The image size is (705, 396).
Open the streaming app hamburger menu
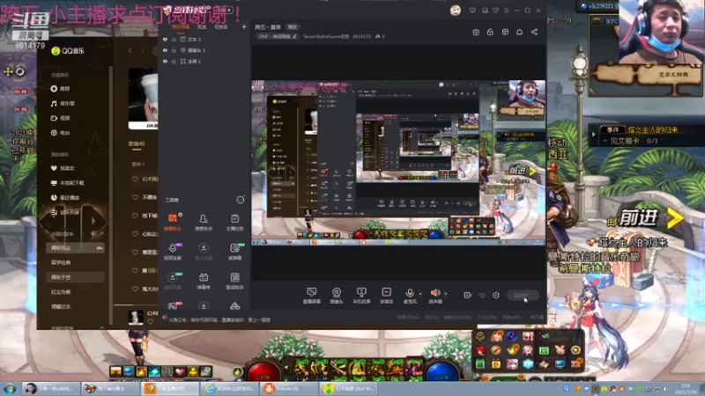506,11
